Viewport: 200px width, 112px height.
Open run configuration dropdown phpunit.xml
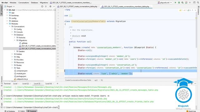165,2
